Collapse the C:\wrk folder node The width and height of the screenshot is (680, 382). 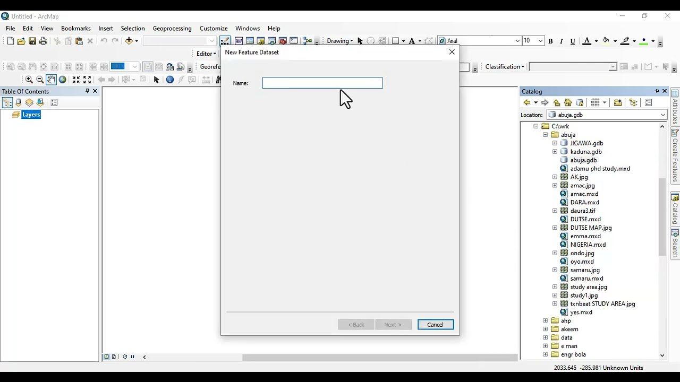(x=536, y=126)
